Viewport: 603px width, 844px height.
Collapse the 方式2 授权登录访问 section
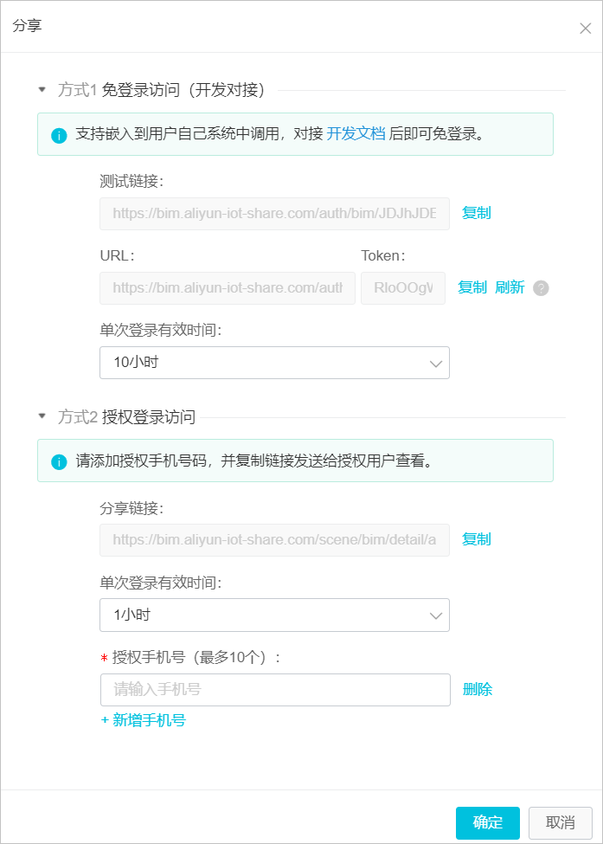tap(41, 415)
